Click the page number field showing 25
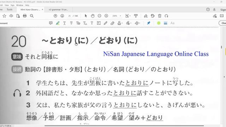This screenshot has height=127, width=226. [x=69, y=16]
